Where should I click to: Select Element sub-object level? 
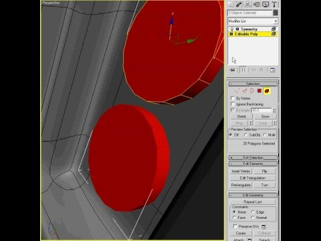click(267, 91)
